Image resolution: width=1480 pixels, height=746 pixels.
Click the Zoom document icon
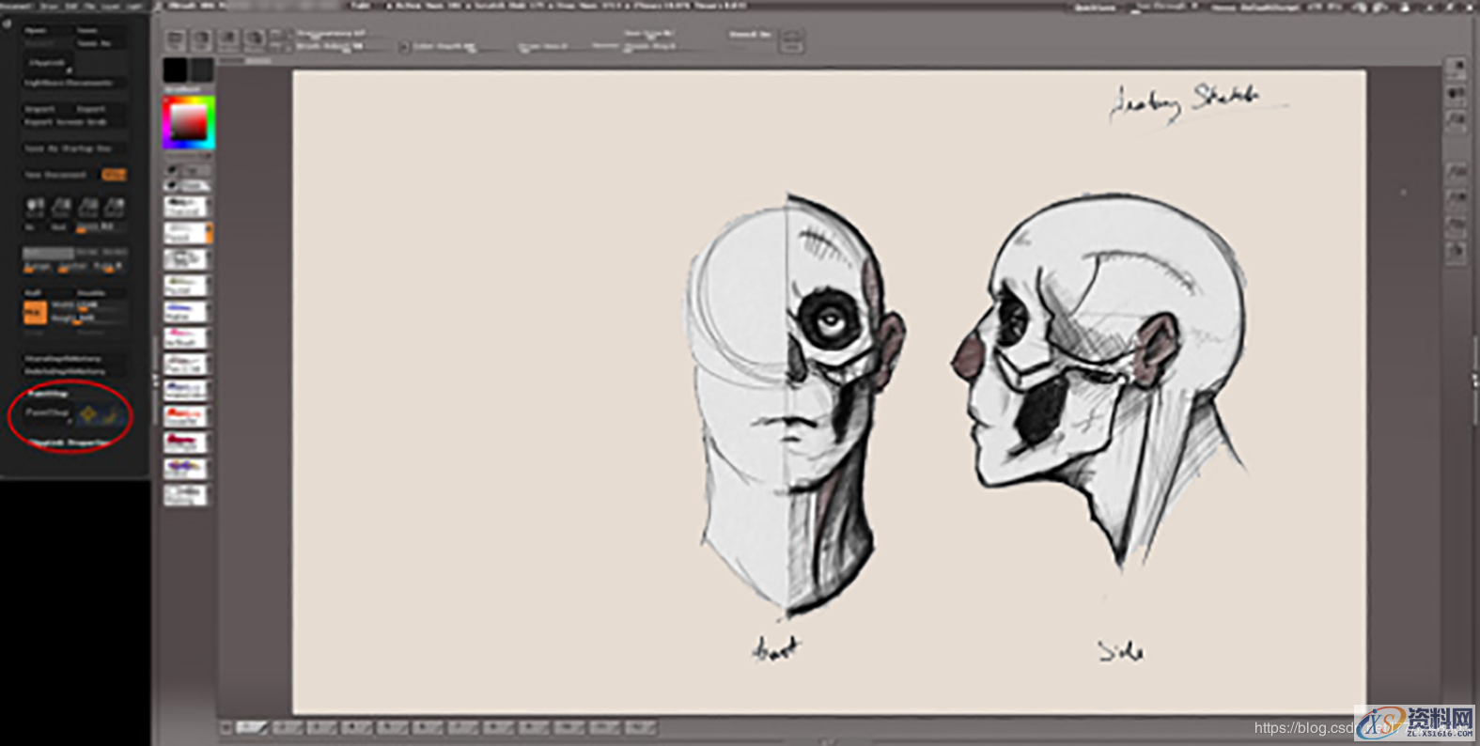point(61,207)
